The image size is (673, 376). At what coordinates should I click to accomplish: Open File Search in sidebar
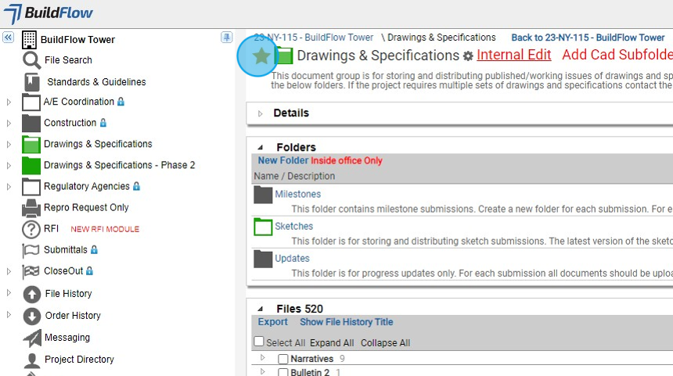coord(68,60)
